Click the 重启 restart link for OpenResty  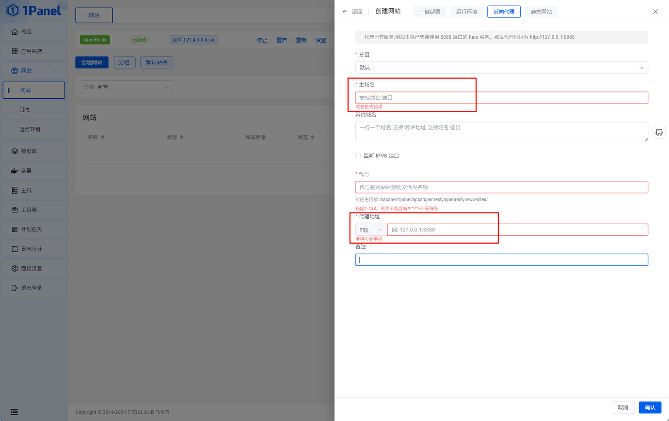tap(281, 40)
